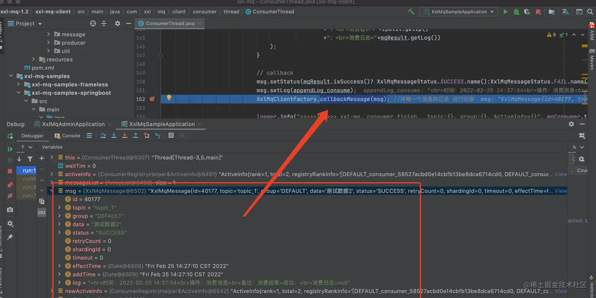Select pom.xml in the Project tree

(39, 68)
